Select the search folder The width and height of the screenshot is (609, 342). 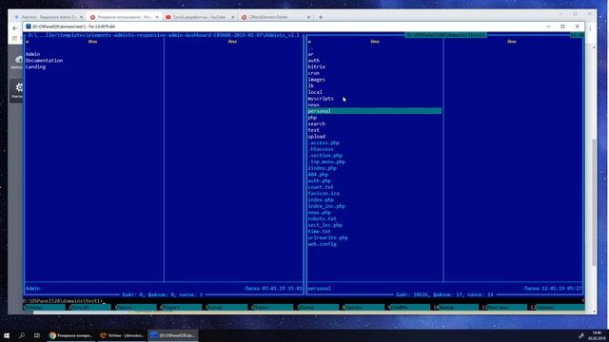316,123
